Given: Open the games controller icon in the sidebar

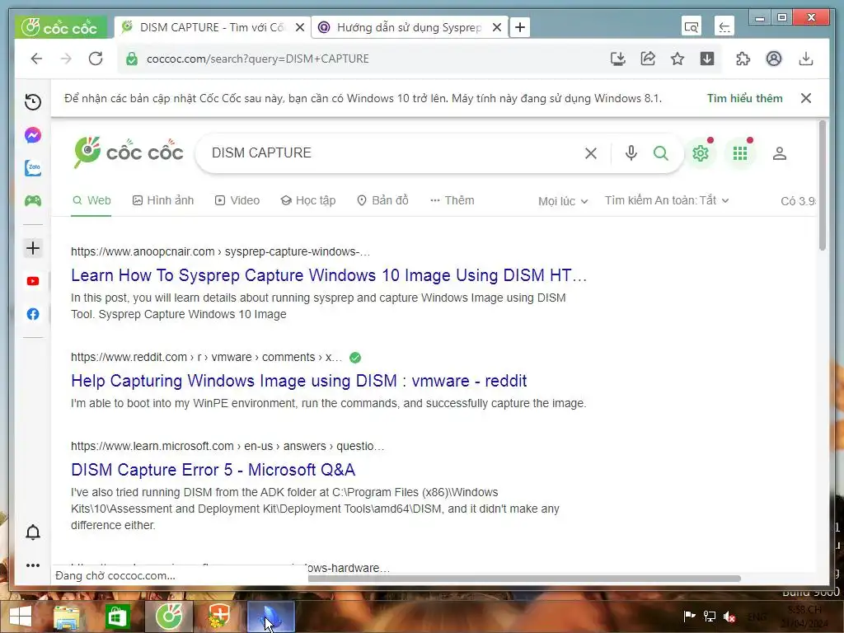Looking at the screenshot, I should click(33, 201).
